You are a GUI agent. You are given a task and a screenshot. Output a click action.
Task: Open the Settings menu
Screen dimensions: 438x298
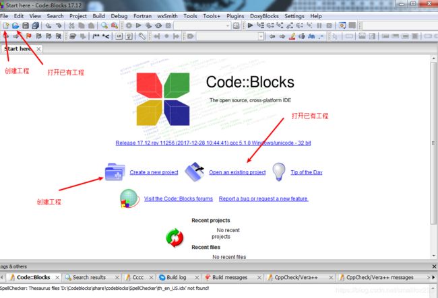pos(294,16)
